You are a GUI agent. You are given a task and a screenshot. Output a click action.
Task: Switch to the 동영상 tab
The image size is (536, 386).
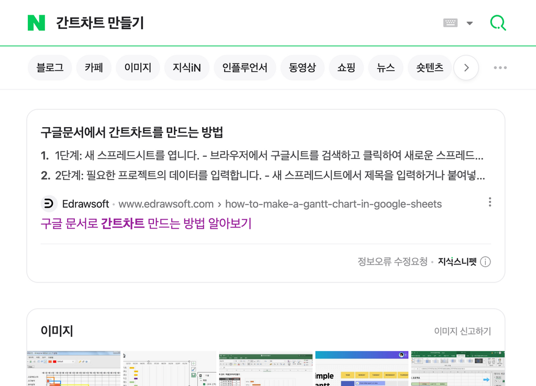[x=302, y=67]
